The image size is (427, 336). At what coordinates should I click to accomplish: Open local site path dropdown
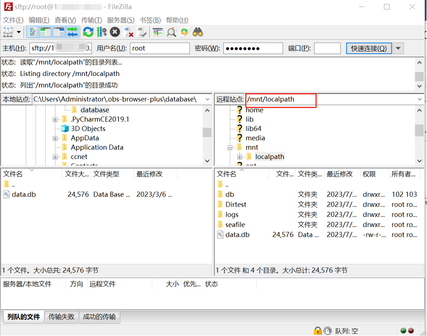point(207,99)
